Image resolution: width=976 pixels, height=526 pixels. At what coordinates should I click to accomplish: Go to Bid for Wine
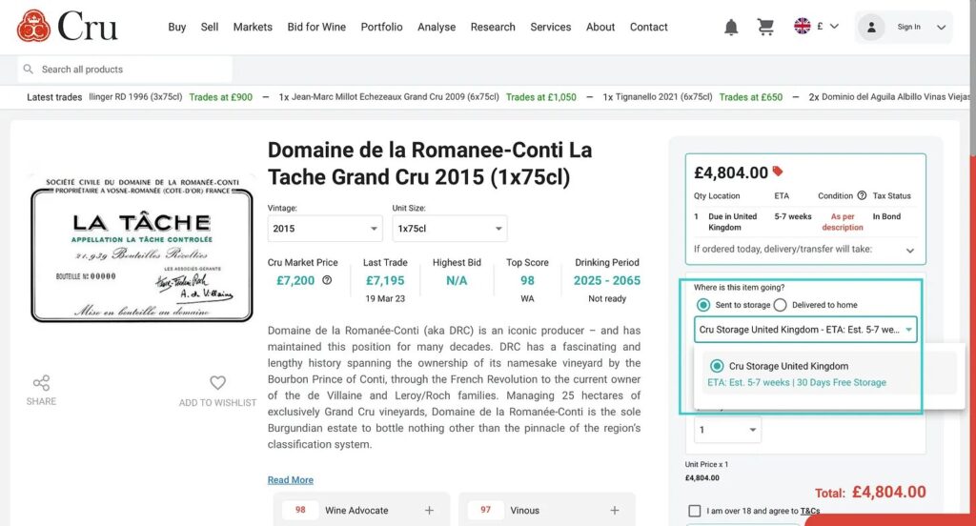[316, 27]
